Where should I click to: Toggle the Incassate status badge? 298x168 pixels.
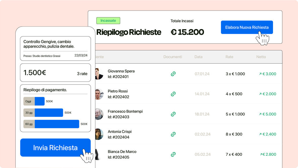108,20
